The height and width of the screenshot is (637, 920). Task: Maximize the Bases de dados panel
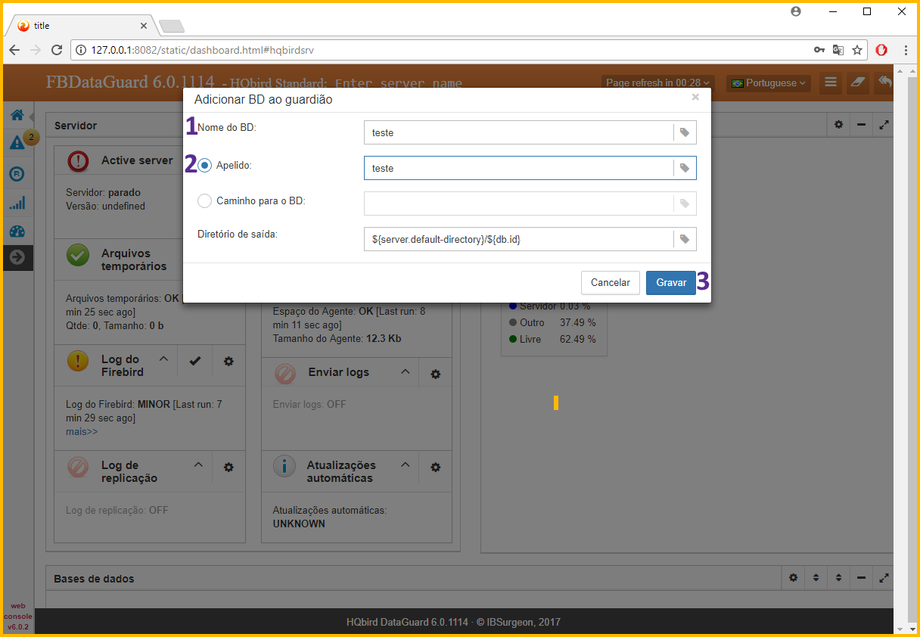884,578
